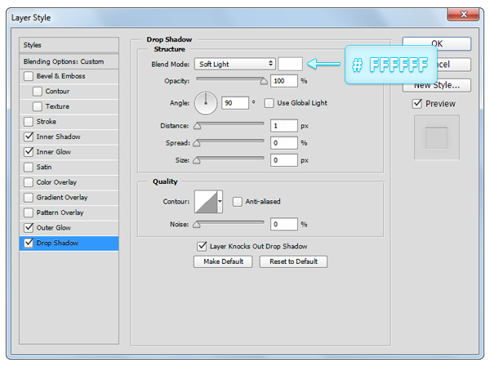Image resolution: width=490 pixels, height=367 pixels.
Task: Click the Reset to Default button
Action: pyautogui.click(x=293, y=262)
